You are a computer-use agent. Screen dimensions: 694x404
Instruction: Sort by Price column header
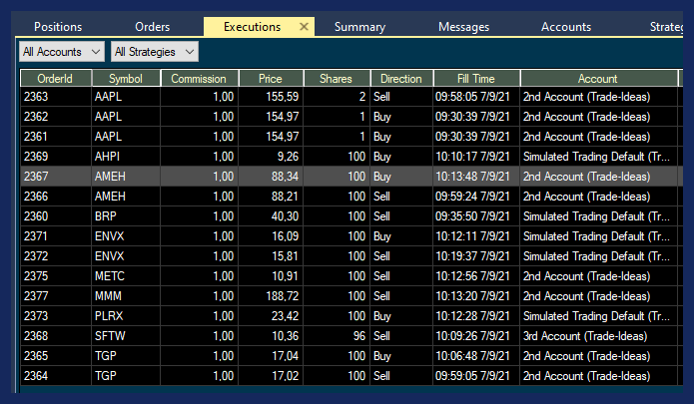tap(271, 79)
